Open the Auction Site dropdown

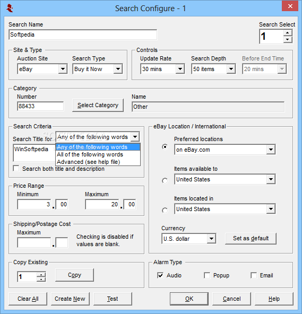pos(63,69)
